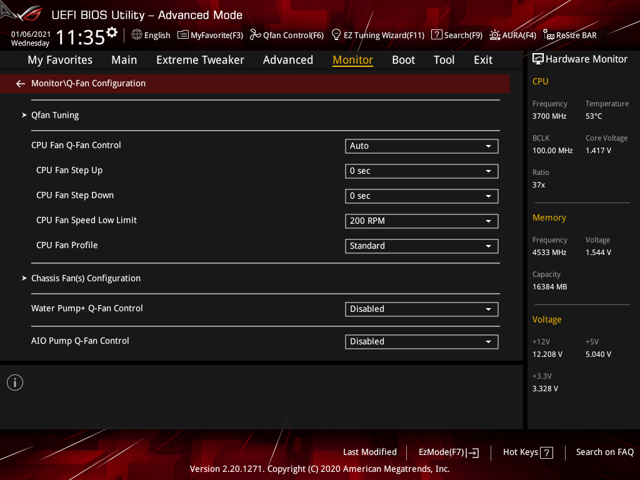The image size is (640, 480).
Task: Click the 01/06/2021 date
Action: pyautogui.click(x=31, y=34)
